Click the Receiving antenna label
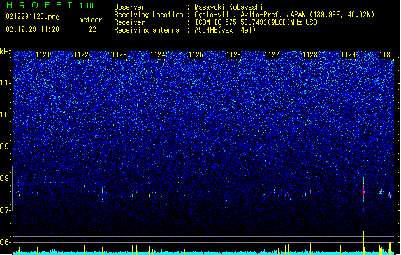The height and width of the screenshot is (255, 401). point(147,30)
